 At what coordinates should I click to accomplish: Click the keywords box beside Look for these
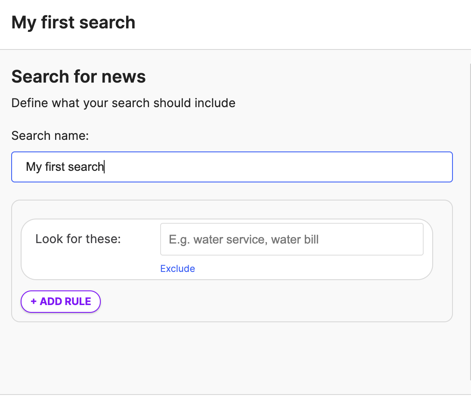[x=291, y=239]
